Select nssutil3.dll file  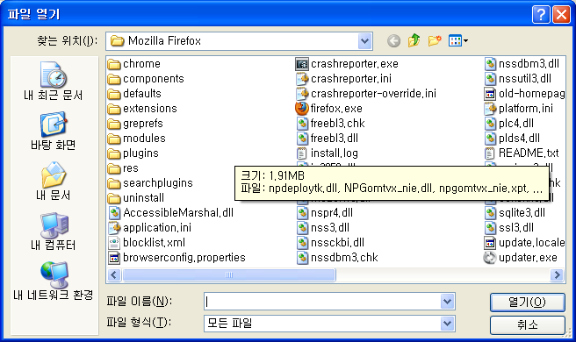coord(517,79)
